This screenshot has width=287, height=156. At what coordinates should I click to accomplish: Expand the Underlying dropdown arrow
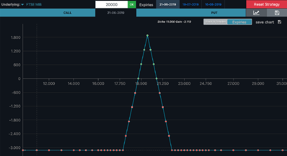(22, 5)
